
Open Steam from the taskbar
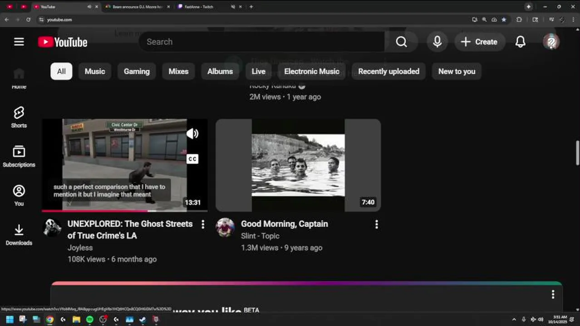point(143,319)
